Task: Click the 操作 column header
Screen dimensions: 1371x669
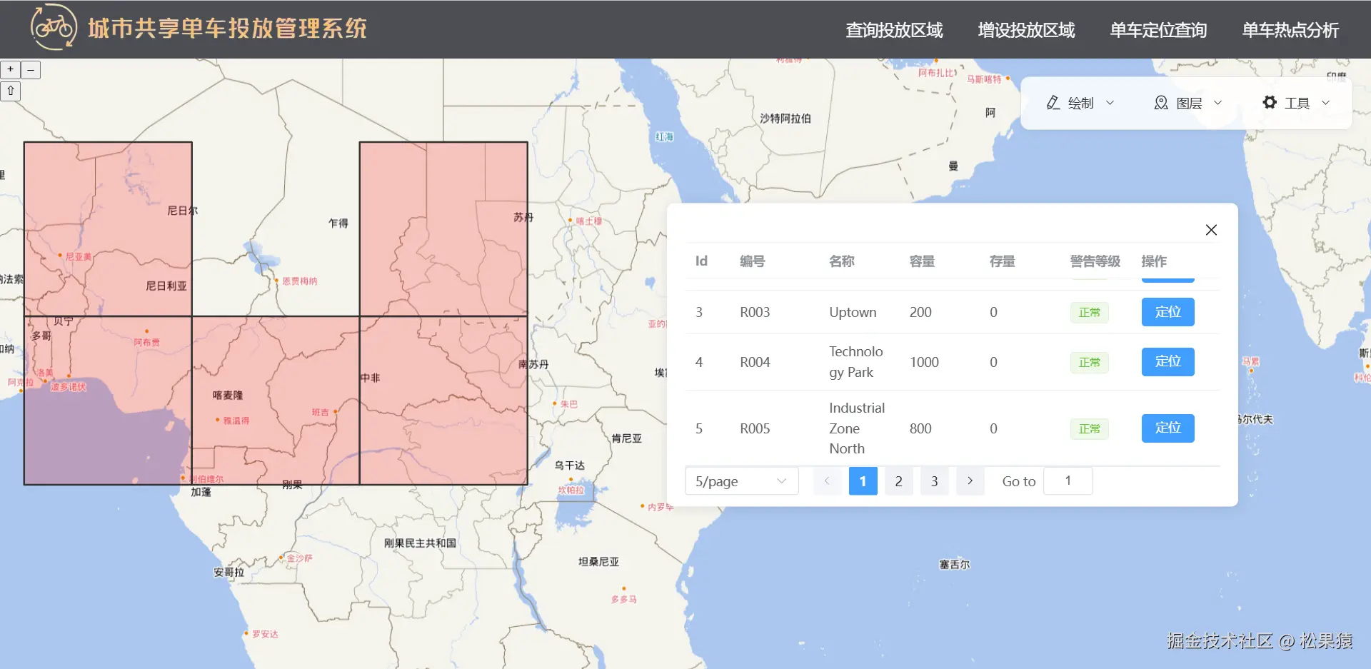Action: tap(1154, 261)
